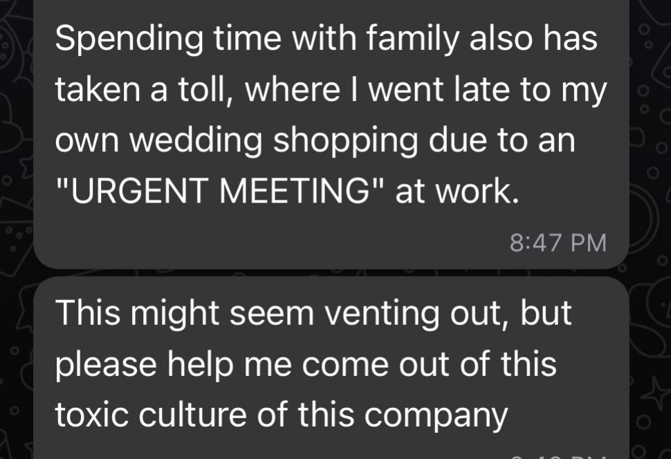Click the gap between the two message bubbles
Viewport: 671px width, 459px height.
tap(331, 273)
